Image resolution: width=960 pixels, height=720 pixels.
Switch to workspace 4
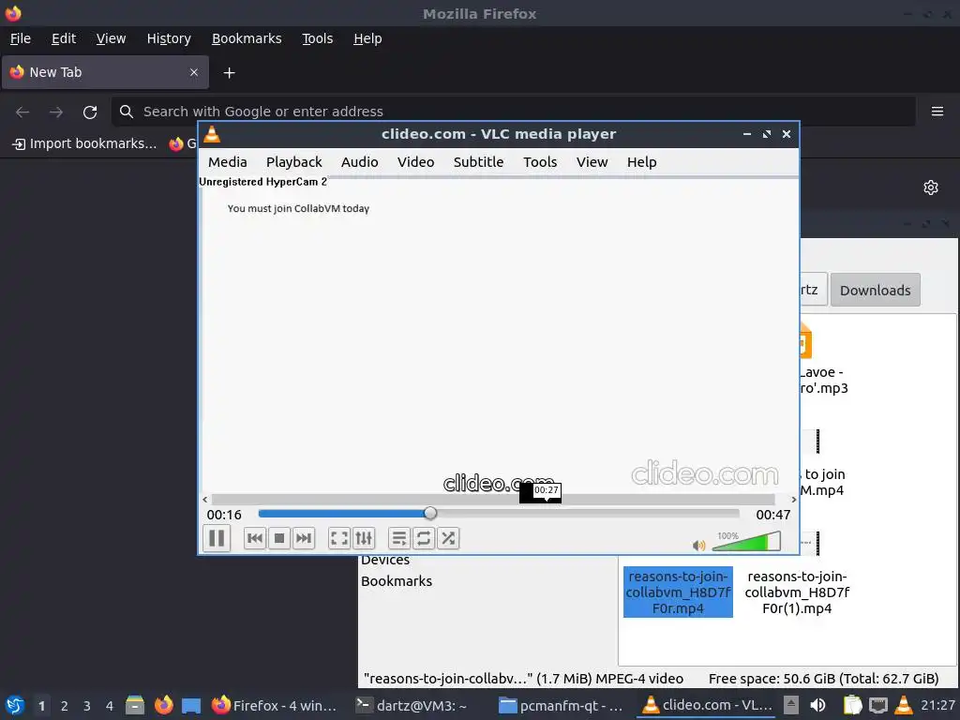(109, 706)
